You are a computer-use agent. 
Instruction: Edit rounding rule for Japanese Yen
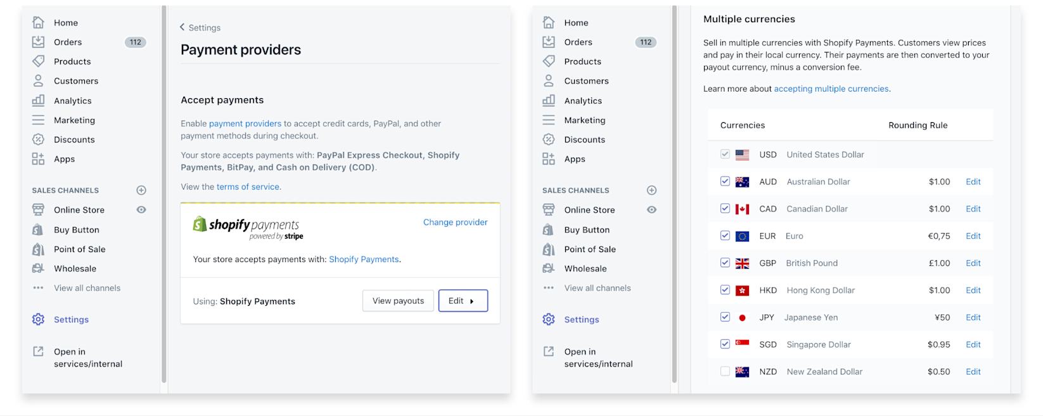(x=973, y=317)
